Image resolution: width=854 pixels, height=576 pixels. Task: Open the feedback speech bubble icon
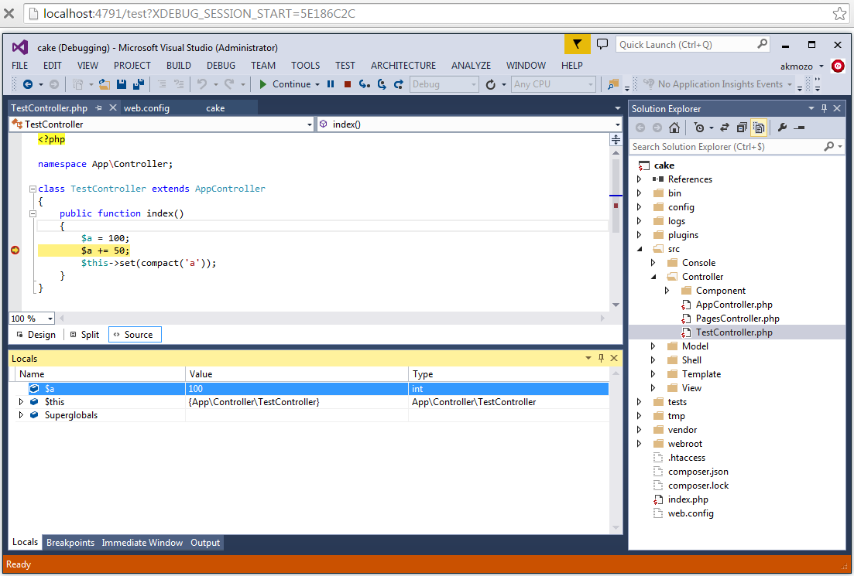tap(602, 45)
